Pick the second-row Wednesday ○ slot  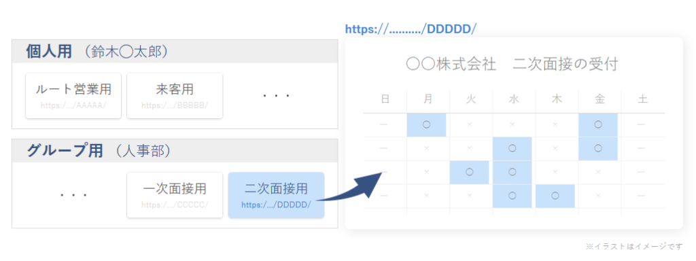(512, 149)
